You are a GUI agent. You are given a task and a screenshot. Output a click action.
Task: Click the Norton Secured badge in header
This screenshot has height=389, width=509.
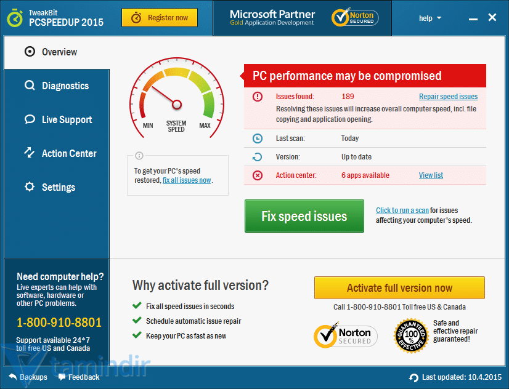click(x=355, y=17)
